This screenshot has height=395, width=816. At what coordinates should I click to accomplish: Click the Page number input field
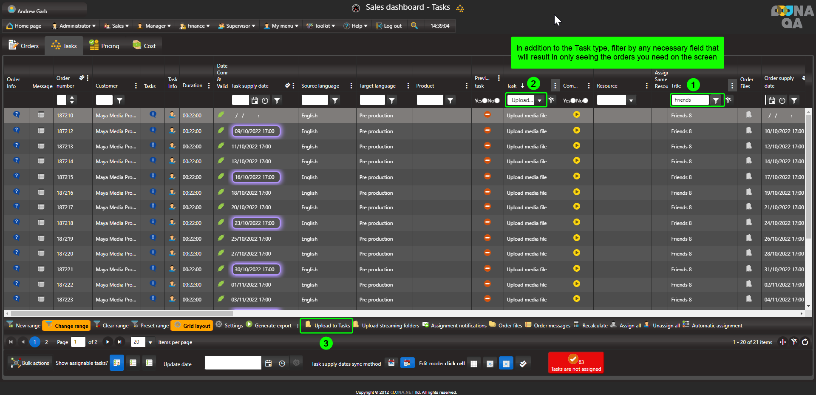[x=78, y=342]
